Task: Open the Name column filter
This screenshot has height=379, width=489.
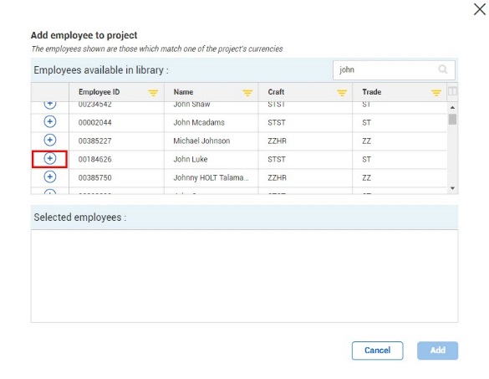Action: pos(247,93)
